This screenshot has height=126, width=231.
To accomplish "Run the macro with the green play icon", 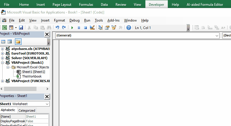I will (x=72, y=28).
